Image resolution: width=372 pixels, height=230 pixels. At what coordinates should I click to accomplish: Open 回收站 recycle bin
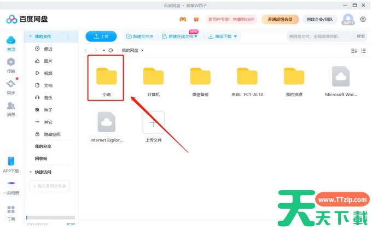[x=41, y=158]
